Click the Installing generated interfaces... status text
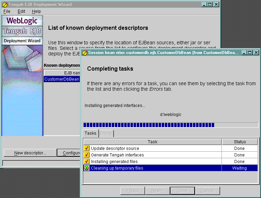Viewport: 261px width, 198px height. tap(115, 106)
